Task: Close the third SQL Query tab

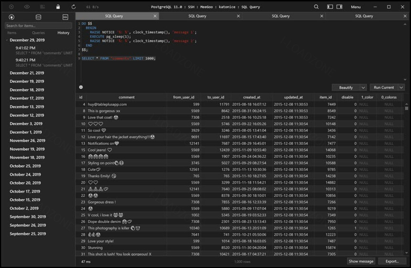Action: click(x=322, y=16)
